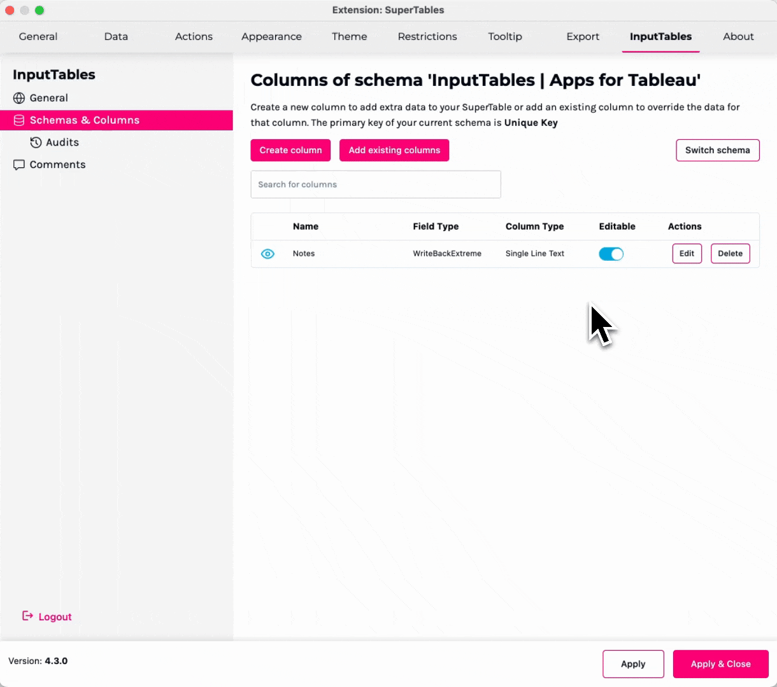The image size is (777, 687).
Task: Click the globe icon beside General
Action: (19, 98)
